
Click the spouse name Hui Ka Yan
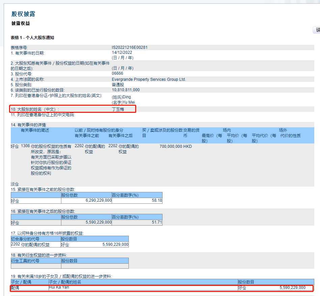pos(59,288)
